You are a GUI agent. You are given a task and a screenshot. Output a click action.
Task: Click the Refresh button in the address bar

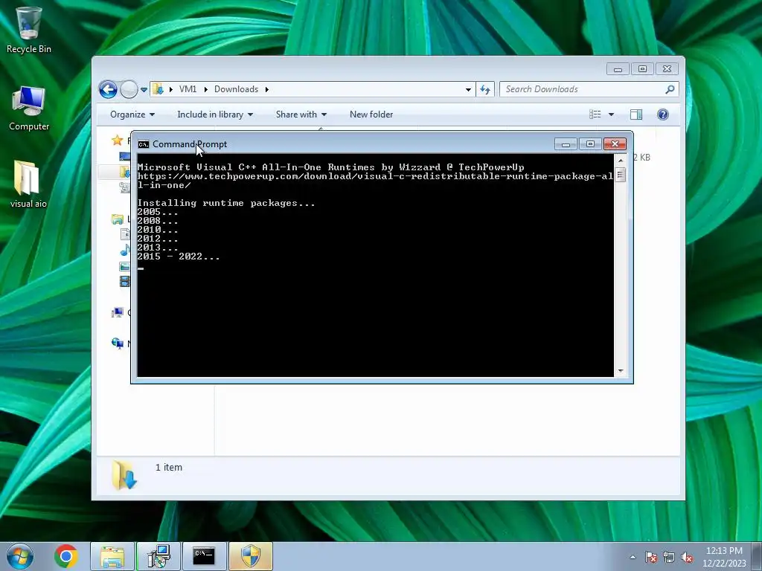pyautogui.click(x=485, y=89)
